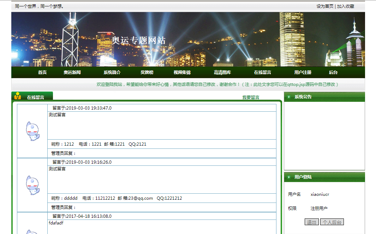Click the contact line with 昵称：ddddd
376x234 pixels.
tap(117, 198)
